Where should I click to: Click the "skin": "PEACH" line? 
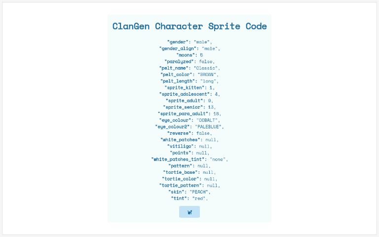[189, 192]
